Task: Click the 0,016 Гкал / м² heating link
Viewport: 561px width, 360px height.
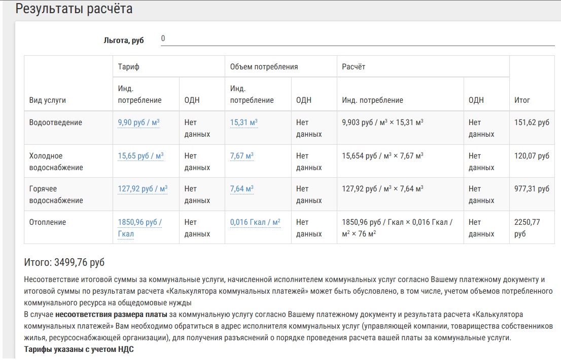Action: [x=255, y=222]
